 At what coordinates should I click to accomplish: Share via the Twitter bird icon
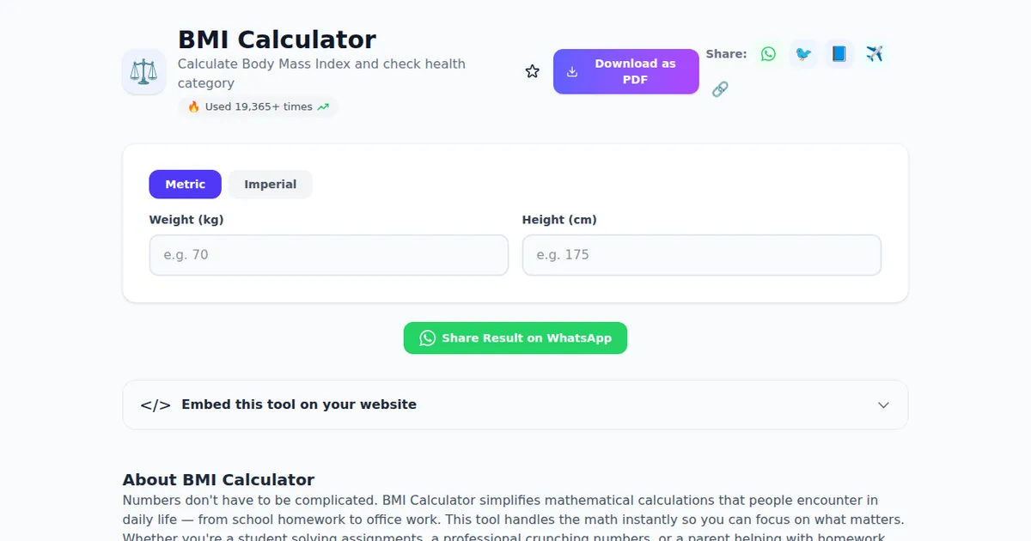coord(803,54)
